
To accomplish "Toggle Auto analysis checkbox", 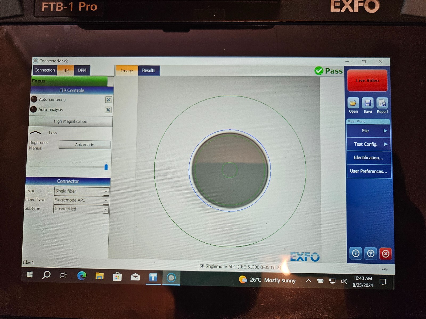I will click(108, 110).
